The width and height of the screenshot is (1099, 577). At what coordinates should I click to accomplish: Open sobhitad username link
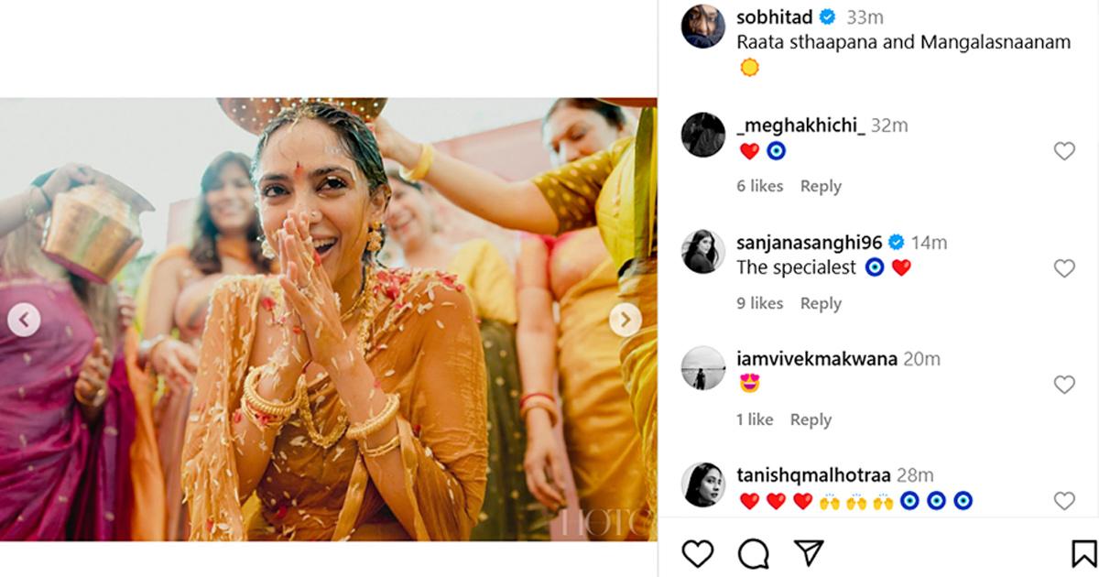click(x=776, y=17)
